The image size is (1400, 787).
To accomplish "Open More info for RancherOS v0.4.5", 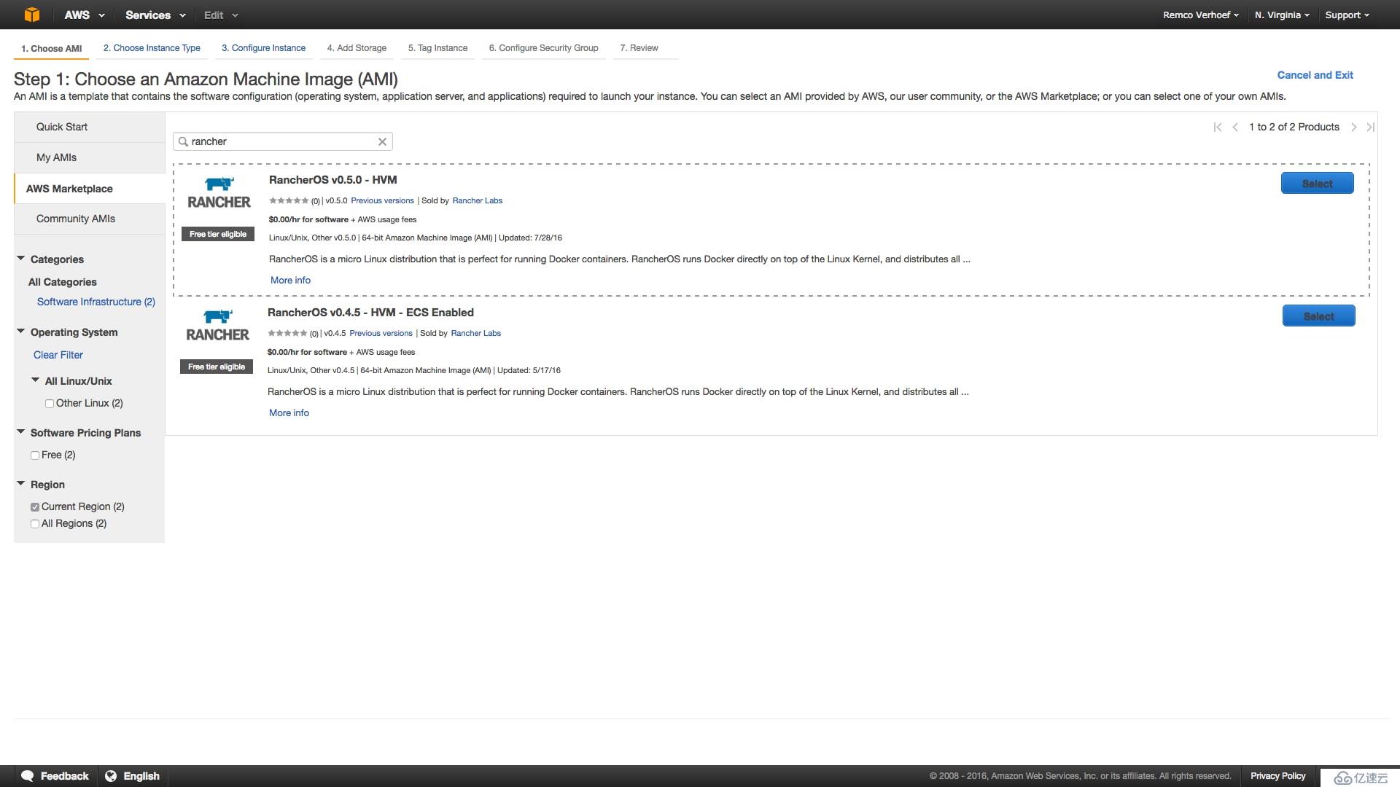I will (289, 412).
